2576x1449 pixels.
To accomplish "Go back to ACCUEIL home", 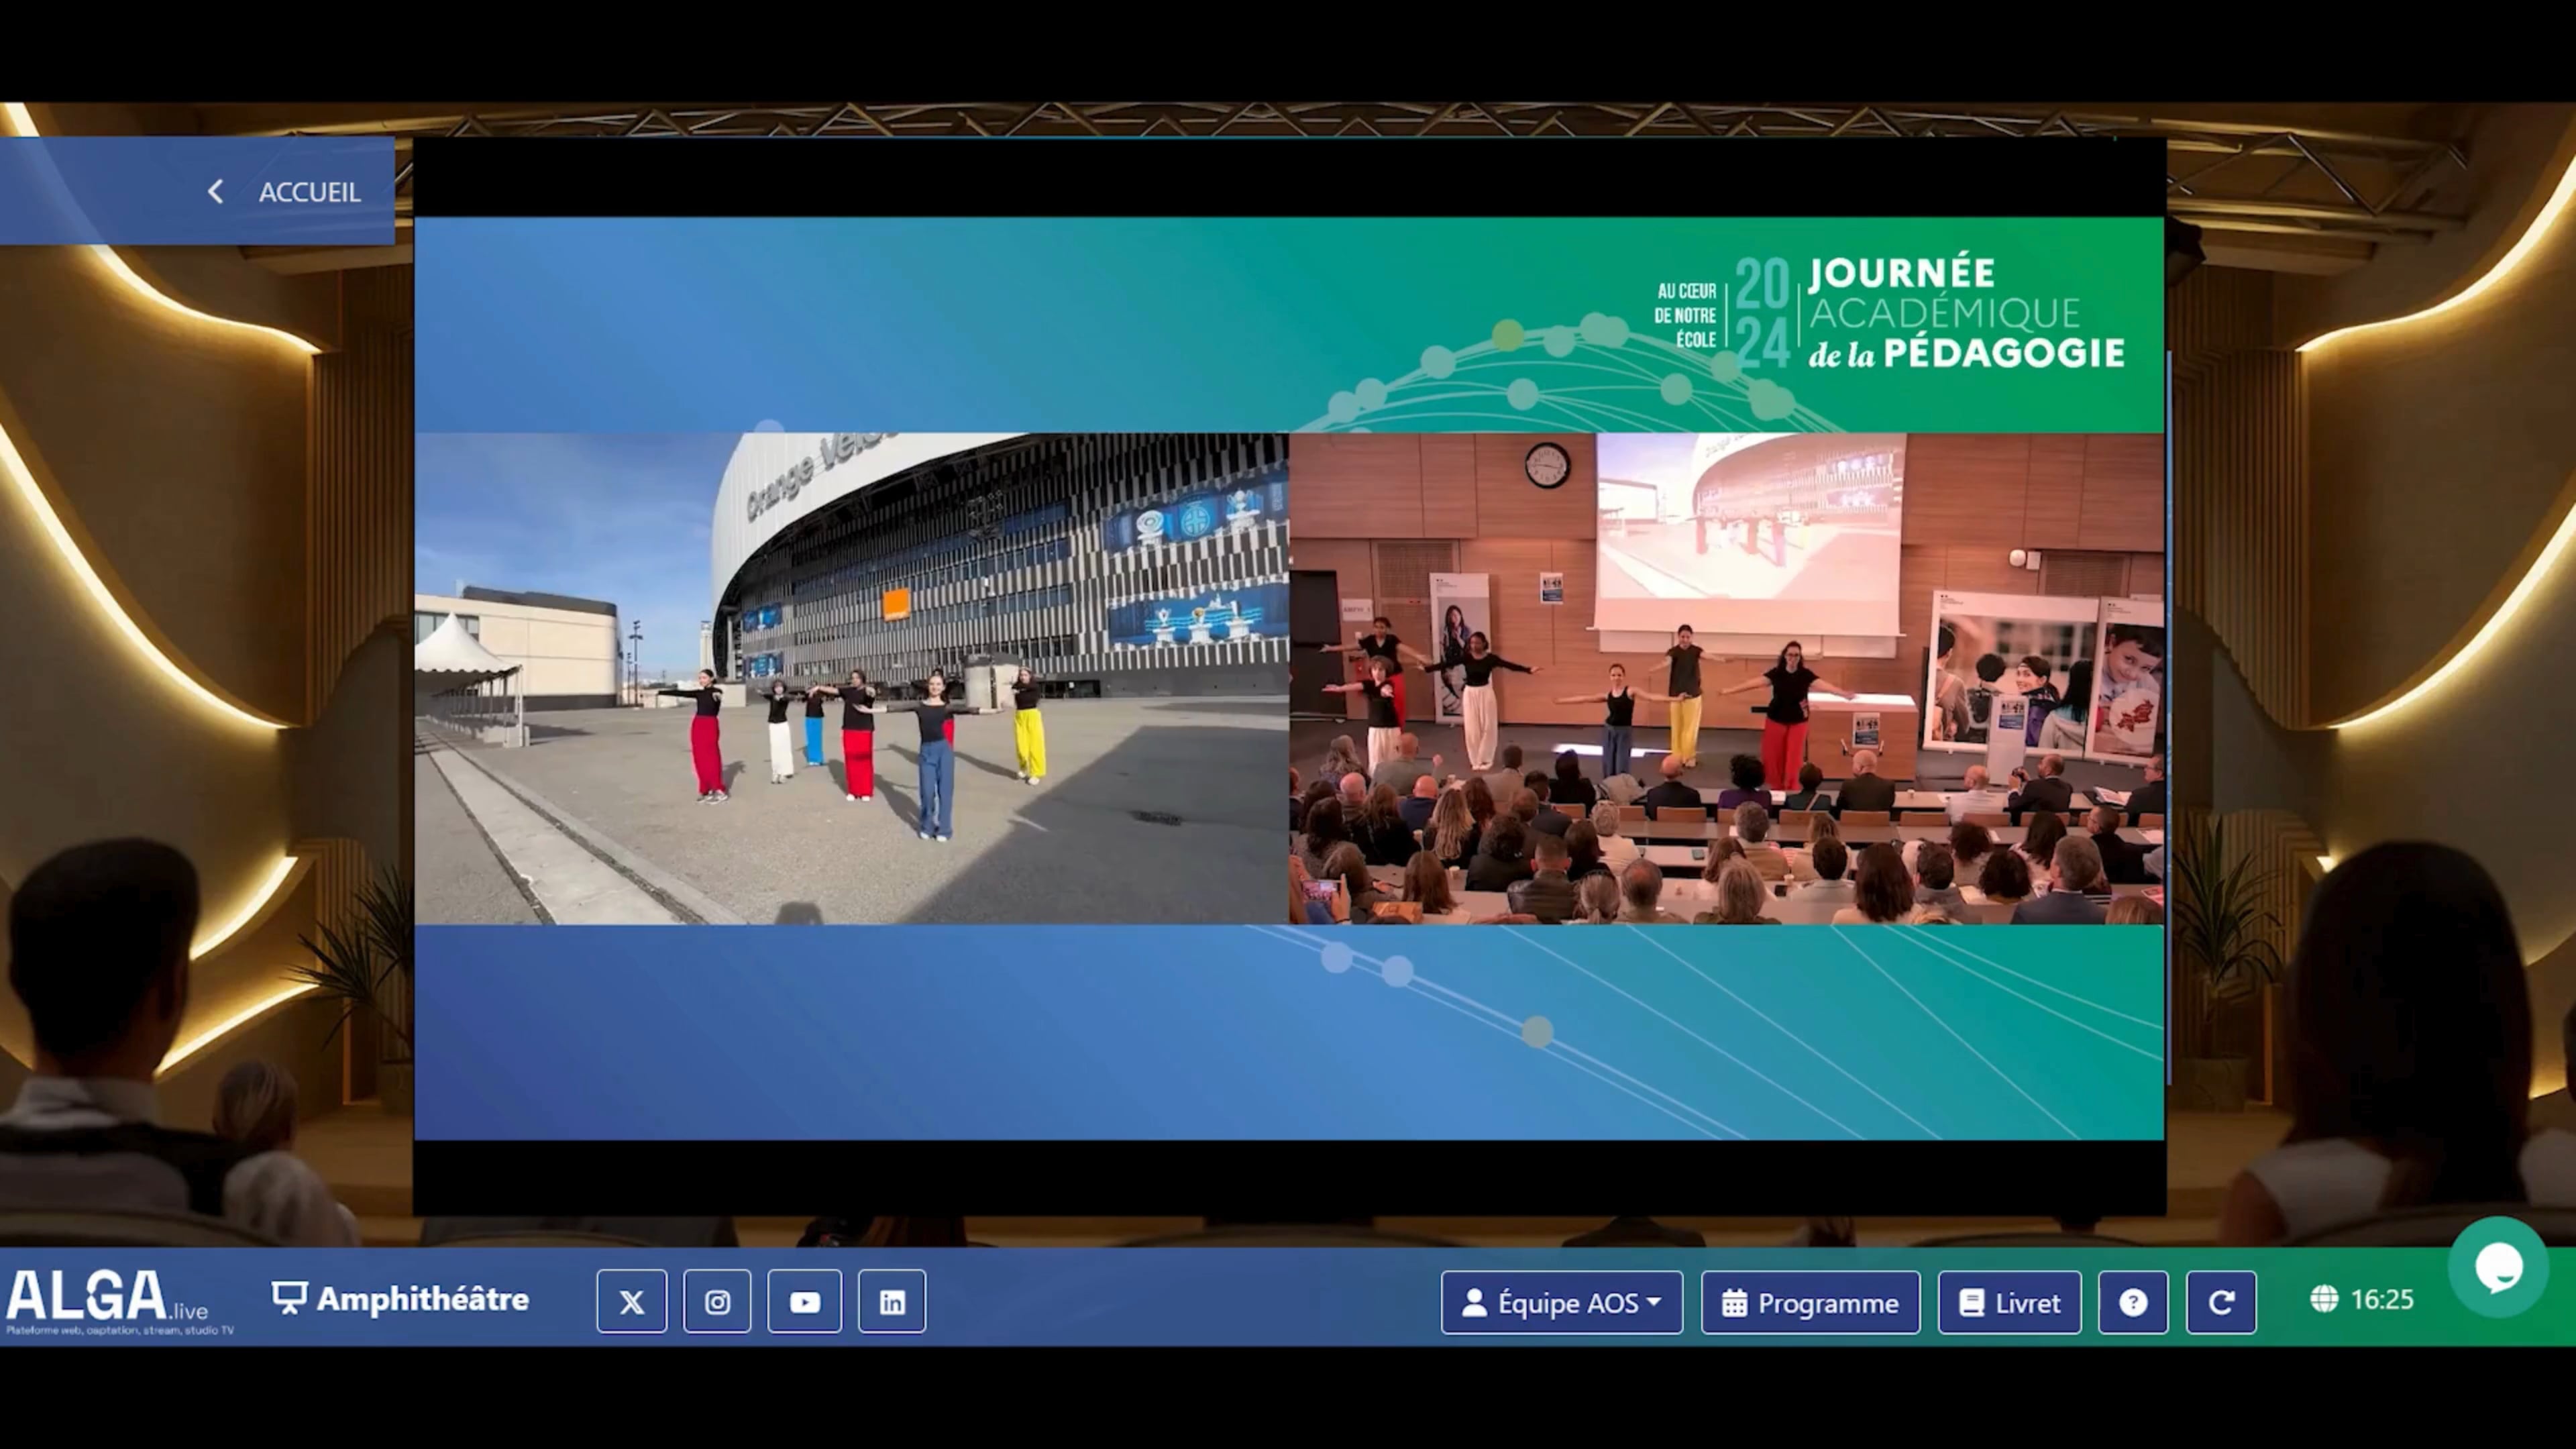I will point(309,192).
